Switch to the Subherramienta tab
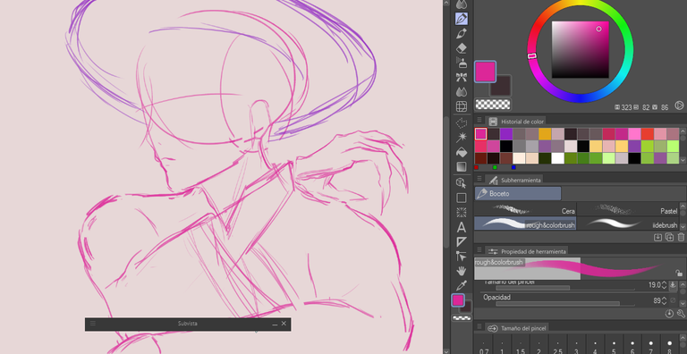The width and height of the screenshot is (687, 354). pos(515,180)
